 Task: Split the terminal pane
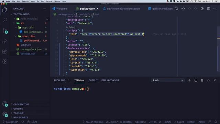pos(196,80)
